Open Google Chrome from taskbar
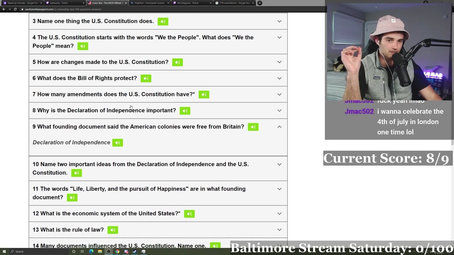Screen dimensions: 454x255 click(x=117, y=251)
